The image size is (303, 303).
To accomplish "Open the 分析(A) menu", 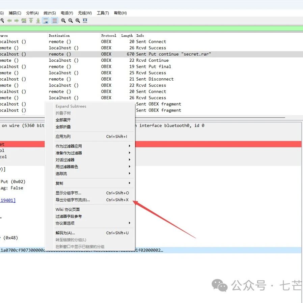I will (32, 13).
